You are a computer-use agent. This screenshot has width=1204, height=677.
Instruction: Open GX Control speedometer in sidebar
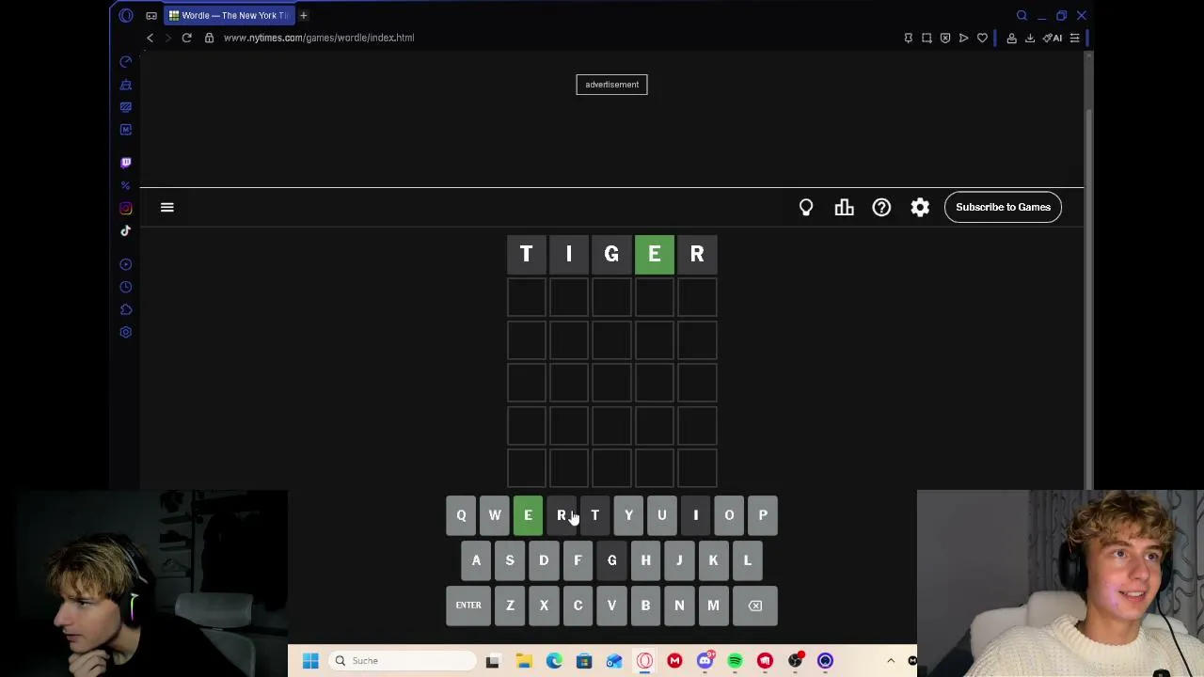coord(126,62)
